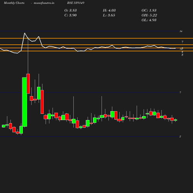Select the high value 'H: 4.03'
The height and width of the screenshot is (193, 193).
(109, 10)
